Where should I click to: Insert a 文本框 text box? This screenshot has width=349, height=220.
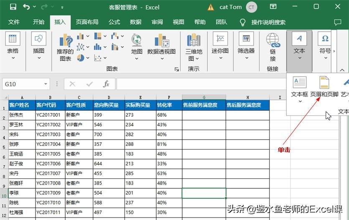coord(300,87)
